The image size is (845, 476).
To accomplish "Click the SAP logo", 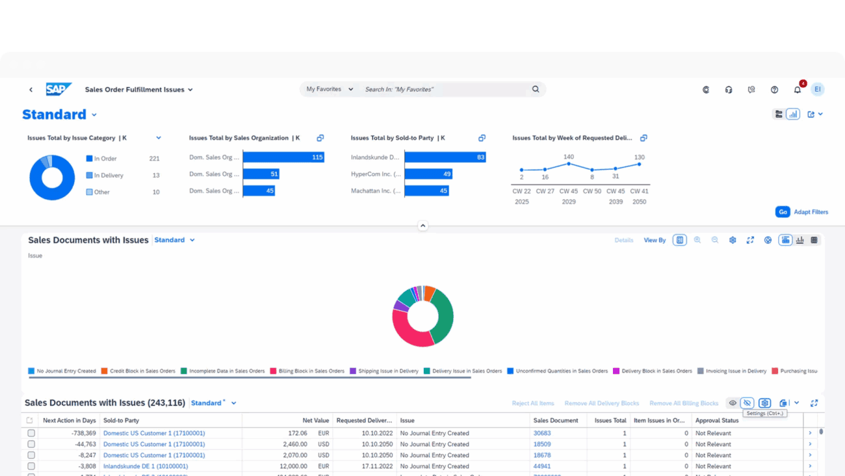I will (x=58, y=90).
